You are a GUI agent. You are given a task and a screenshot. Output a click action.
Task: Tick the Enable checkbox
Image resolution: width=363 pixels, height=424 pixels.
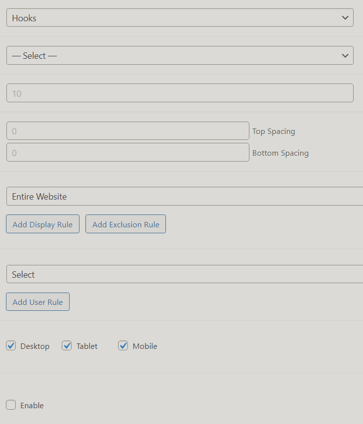click(x=11, y=405)
